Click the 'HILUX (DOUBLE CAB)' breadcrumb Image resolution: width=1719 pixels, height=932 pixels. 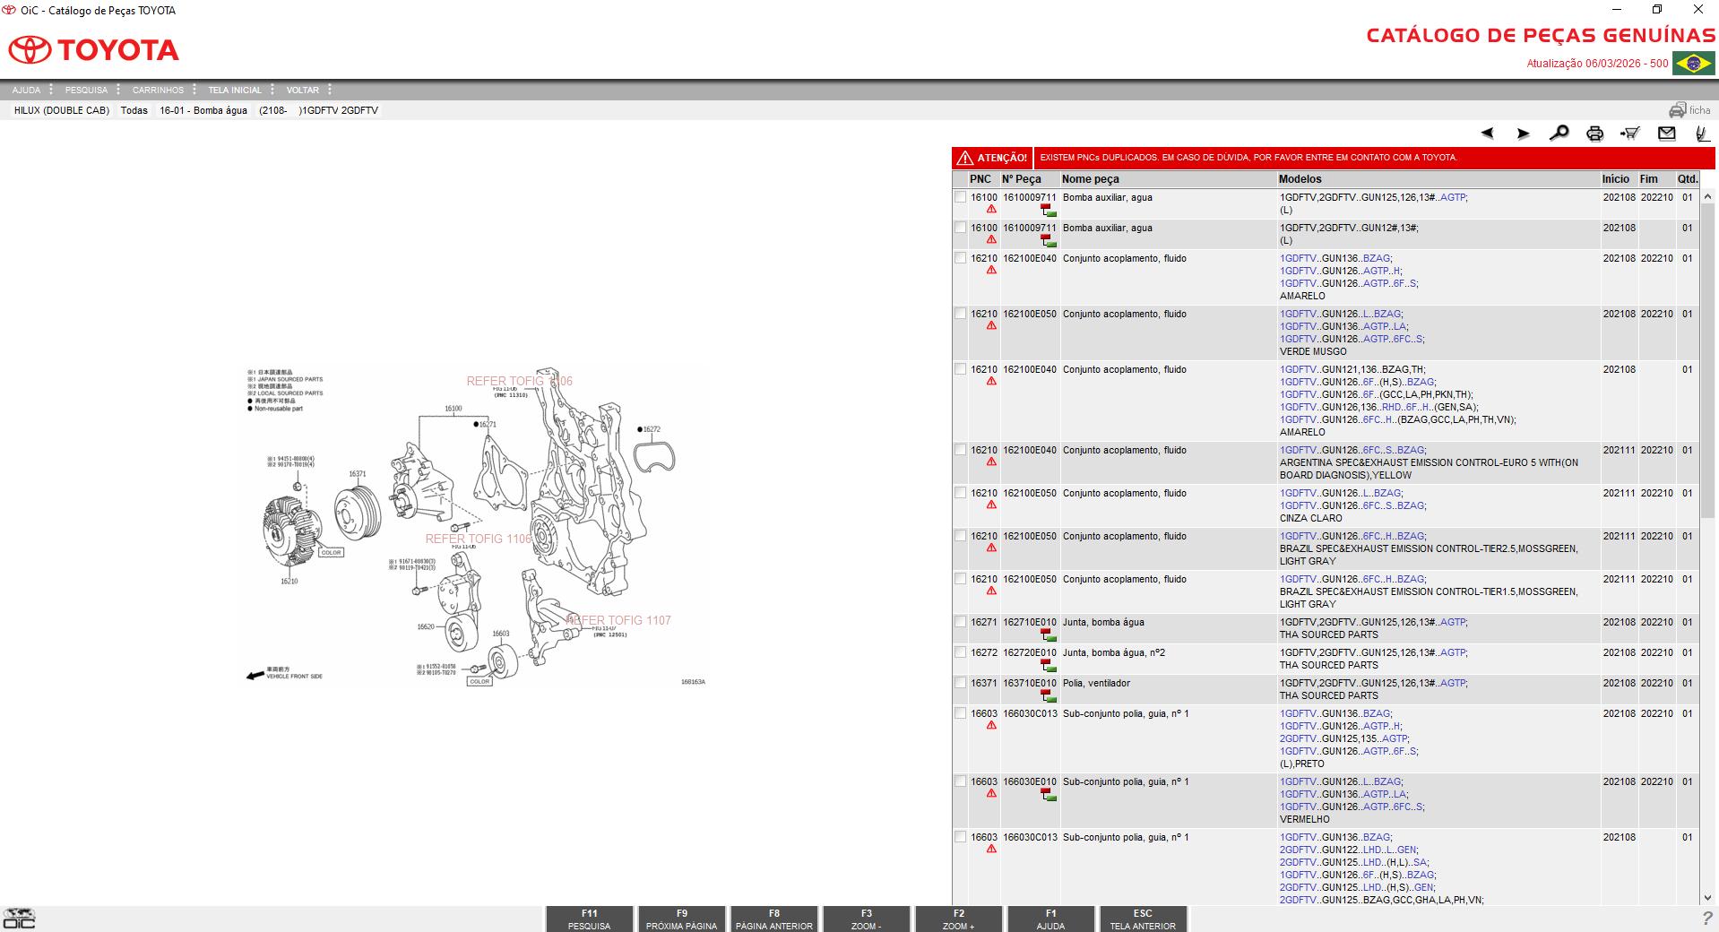coord(62,110)
